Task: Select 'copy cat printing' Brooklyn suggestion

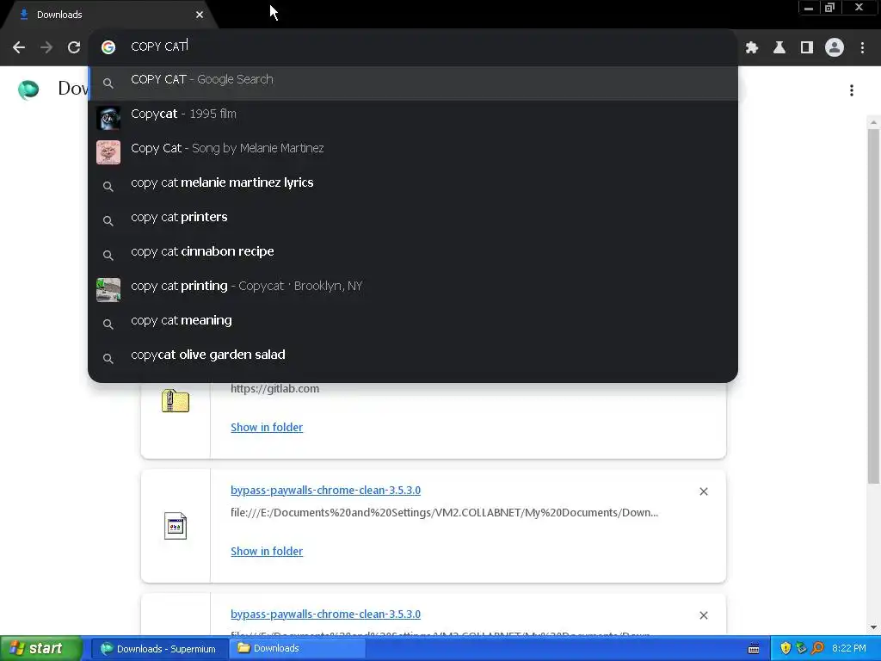Action: 413,290
